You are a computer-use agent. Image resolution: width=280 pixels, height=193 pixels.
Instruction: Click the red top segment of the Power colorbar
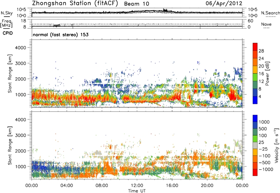255,47
